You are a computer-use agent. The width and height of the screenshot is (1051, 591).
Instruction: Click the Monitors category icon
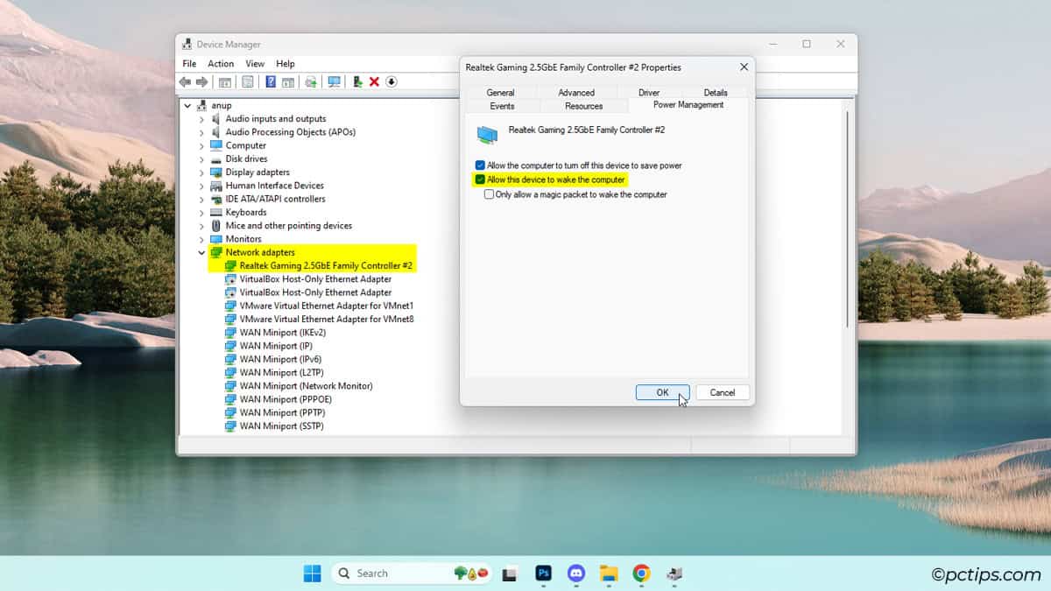coord(216,239)
